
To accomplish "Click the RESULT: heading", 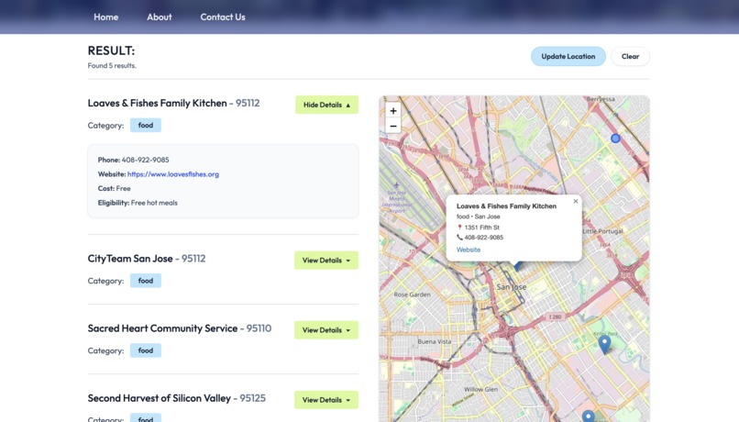I will click(111, 50).
